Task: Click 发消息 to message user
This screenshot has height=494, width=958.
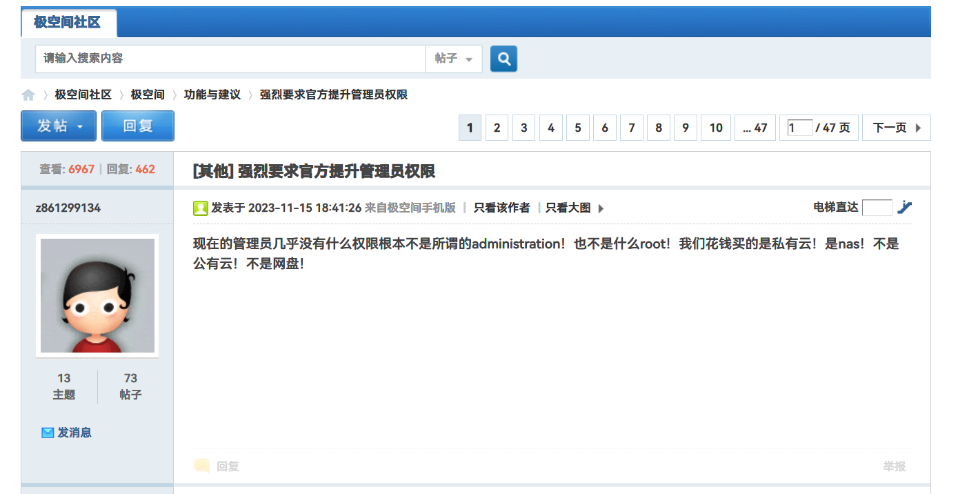Action: pos(74,433)
